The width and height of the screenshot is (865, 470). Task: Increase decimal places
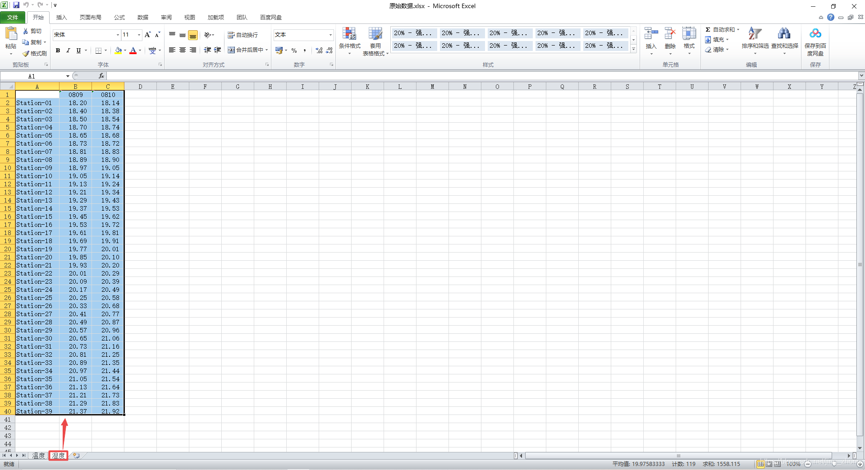[319, 51]
